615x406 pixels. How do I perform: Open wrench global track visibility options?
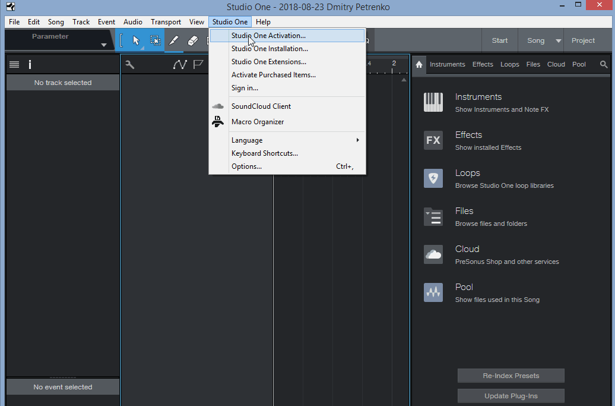[x=130, y=64]
